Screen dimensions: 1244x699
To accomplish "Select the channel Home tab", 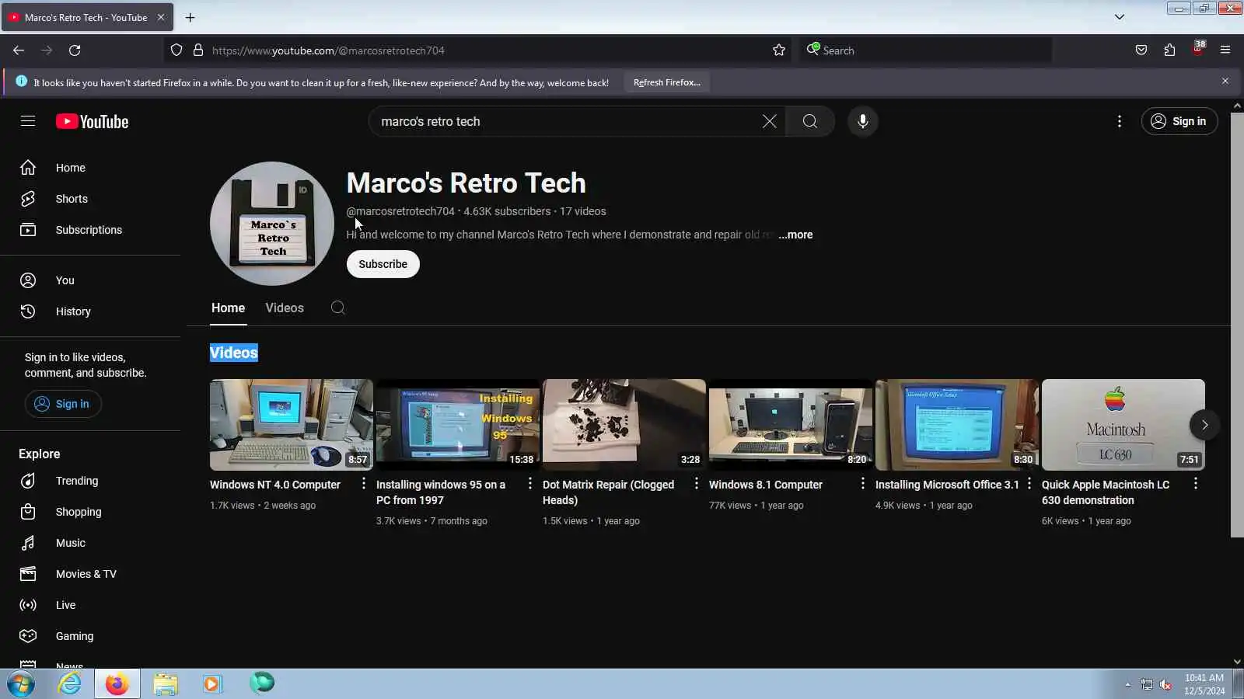I will [x=228, y=308].
